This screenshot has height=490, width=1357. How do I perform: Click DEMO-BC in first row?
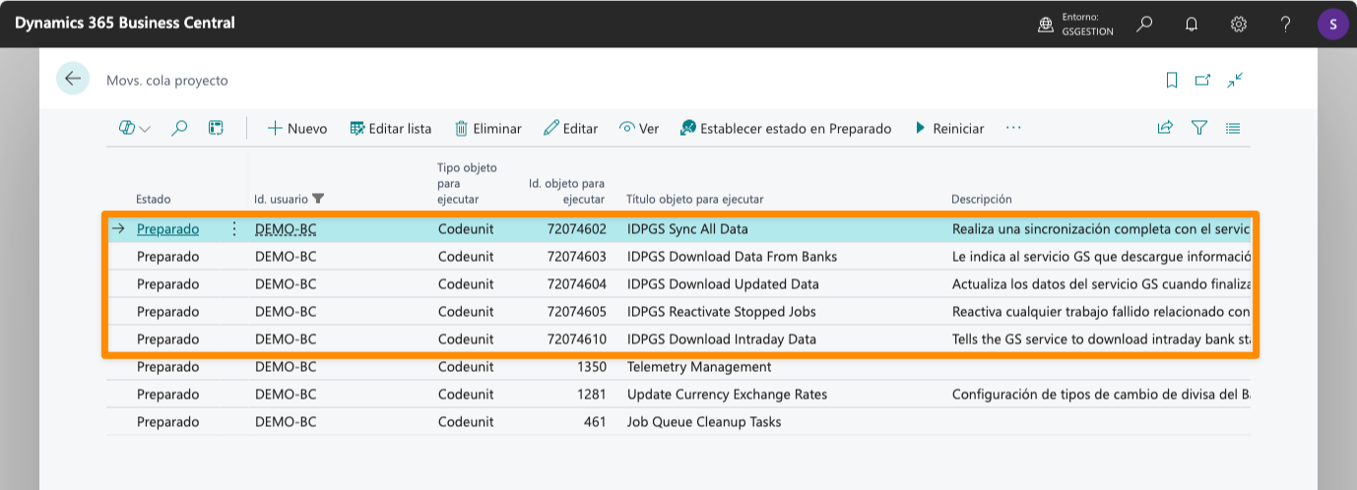click(x=286, y=229)
